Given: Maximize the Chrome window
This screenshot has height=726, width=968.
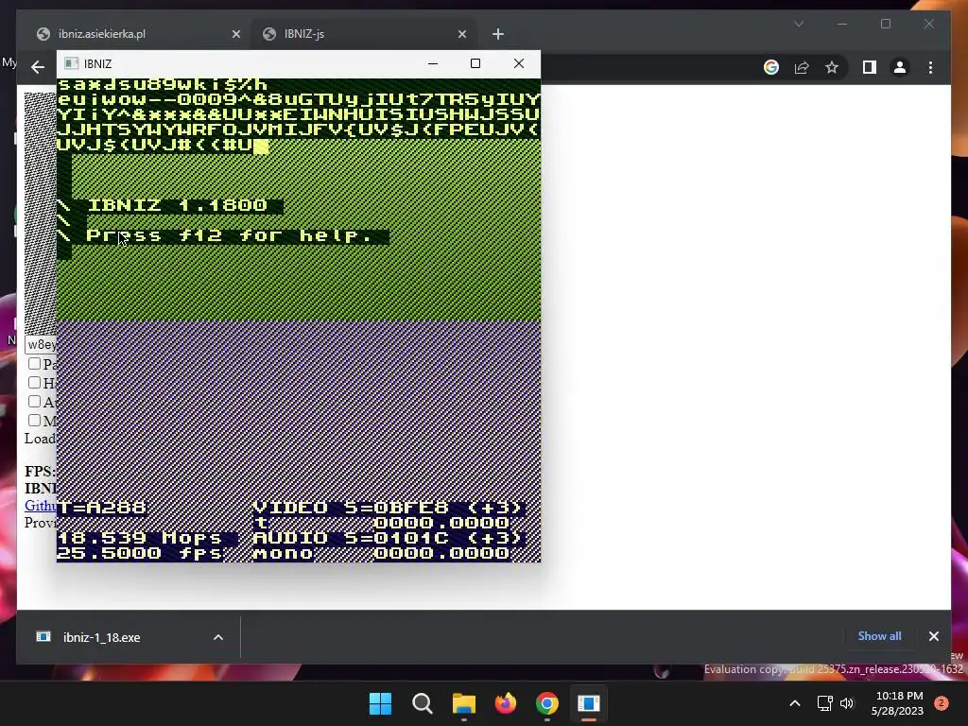Looking at the screenshot, I should [886, 24].
